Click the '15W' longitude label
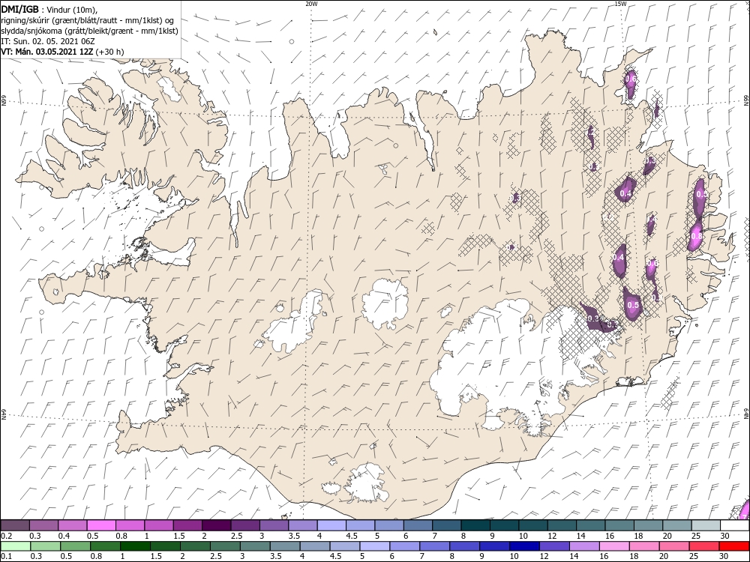The height and width of the screenshot is (562, 750). 620,3
